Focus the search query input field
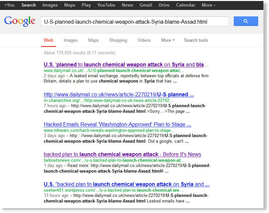 [134, 21]
